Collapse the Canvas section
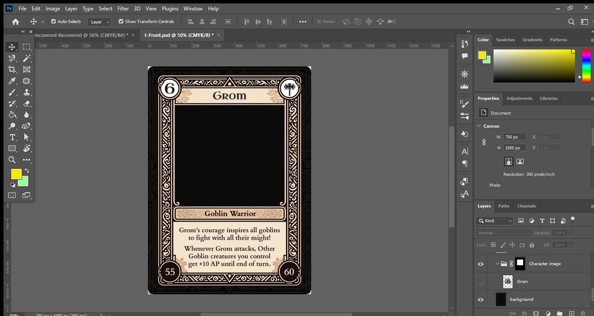 (x=479, y=126)
